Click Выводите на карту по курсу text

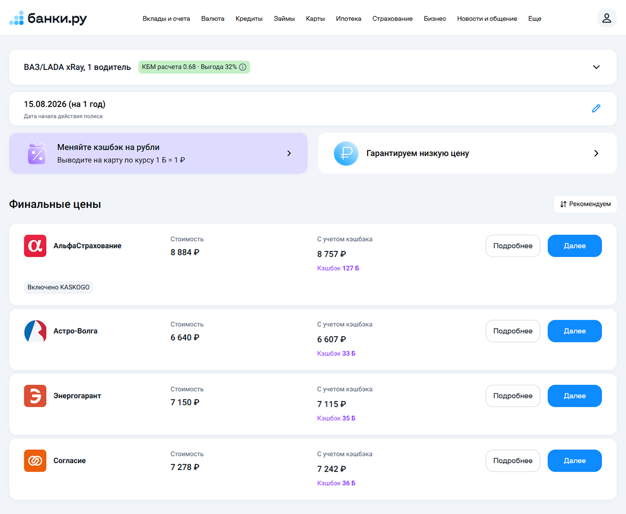[121, 160]
